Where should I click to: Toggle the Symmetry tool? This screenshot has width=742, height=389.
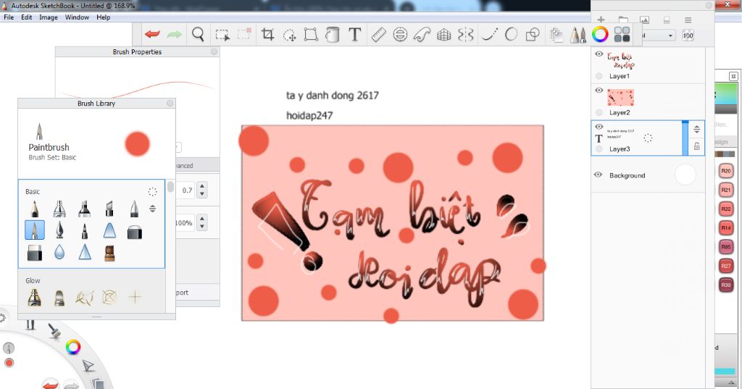point(466,35)
